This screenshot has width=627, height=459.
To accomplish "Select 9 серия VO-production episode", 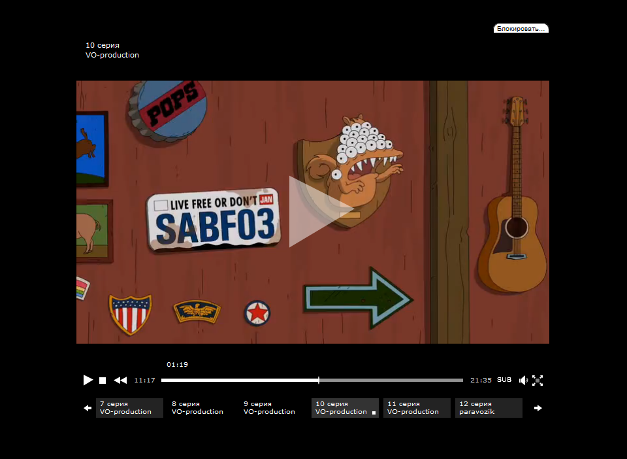I will (x=273, y=408).
